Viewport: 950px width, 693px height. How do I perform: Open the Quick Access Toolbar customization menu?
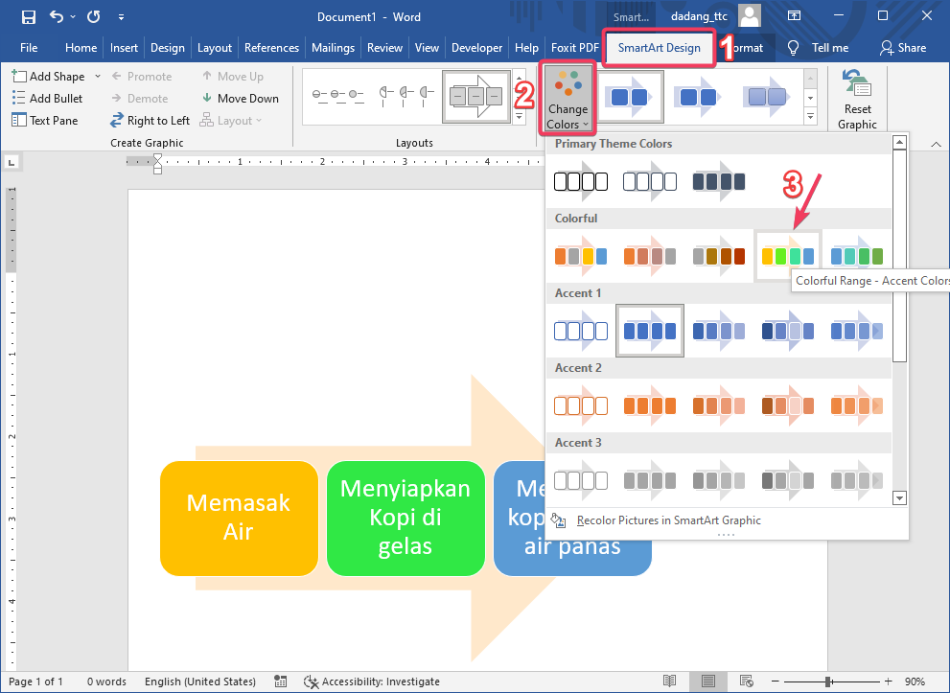[121, 16]
